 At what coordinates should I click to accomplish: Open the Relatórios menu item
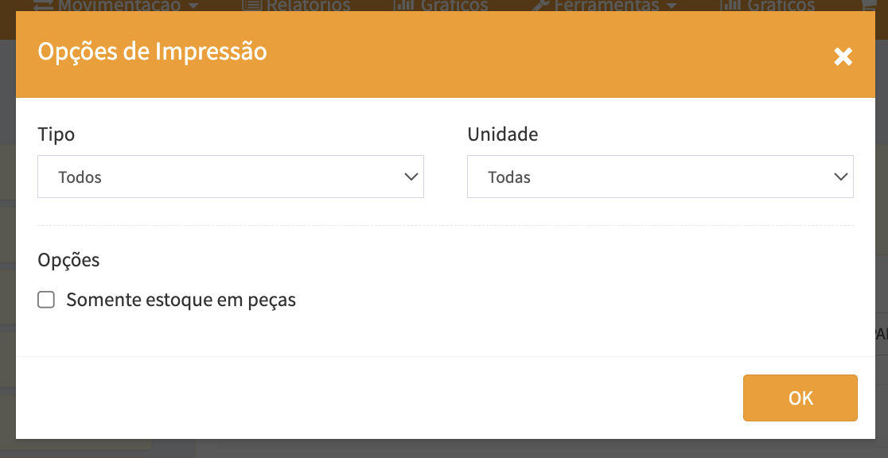tap(307, 6)
